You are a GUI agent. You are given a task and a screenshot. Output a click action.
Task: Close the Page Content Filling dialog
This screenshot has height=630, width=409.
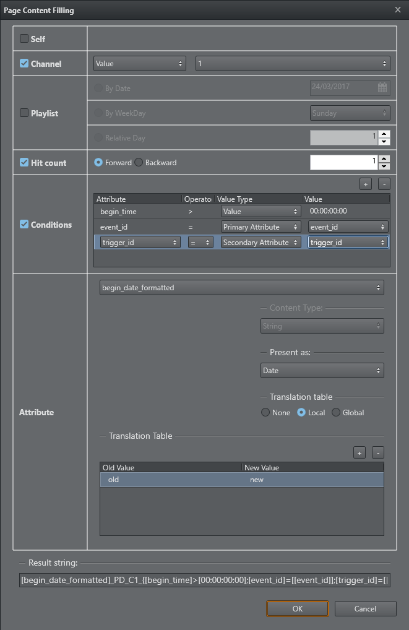coord(397,9)
